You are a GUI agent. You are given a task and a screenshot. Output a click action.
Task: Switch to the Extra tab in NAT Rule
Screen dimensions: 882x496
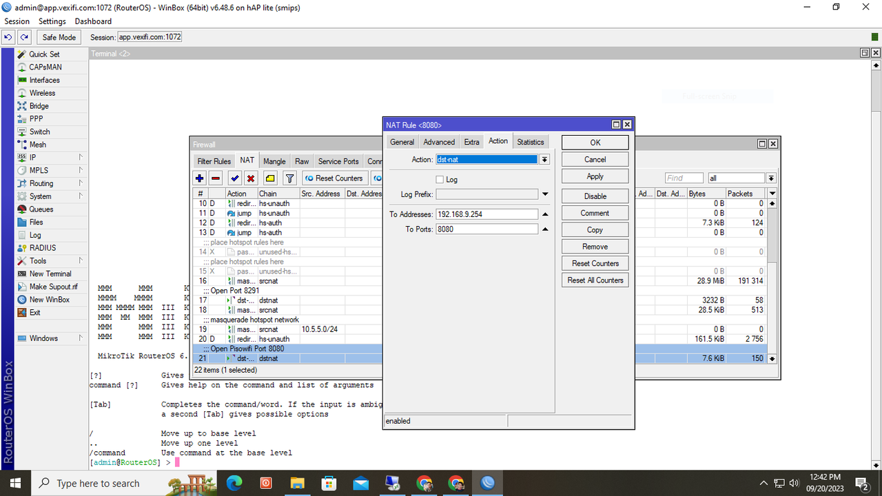pyautogui.click(x=471, y=142)
